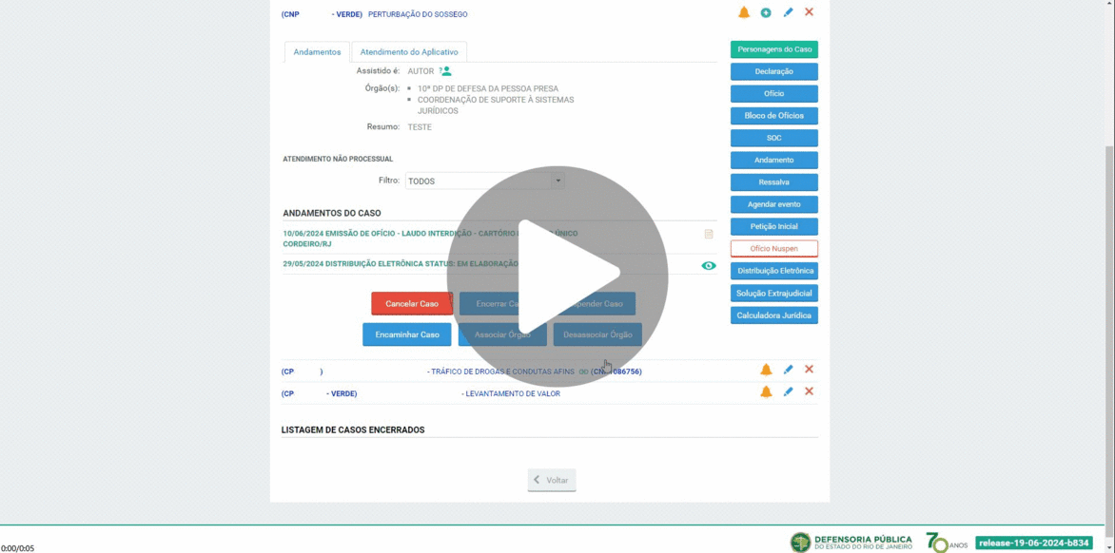Open the Filtro dropdown showing TODOS
Image resolution: width=1115 pixels, height=553 pixels.
pyautogui.click(x=484, y=181)
